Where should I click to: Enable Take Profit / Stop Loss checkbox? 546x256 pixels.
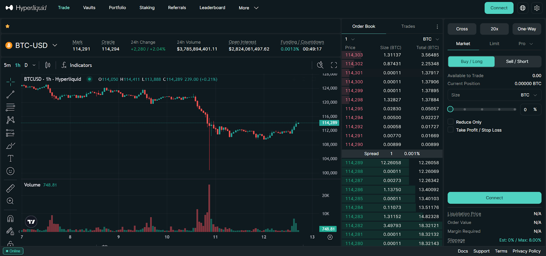click(x=450, y=130)
